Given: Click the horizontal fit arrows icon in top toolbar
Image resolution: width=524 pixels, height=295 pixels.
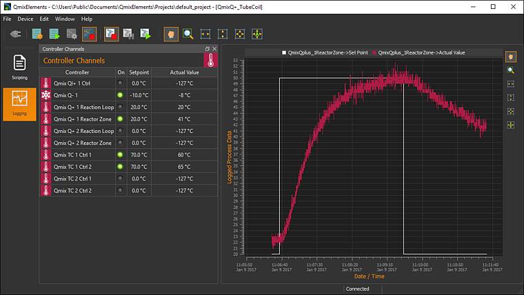Looking at the screenshot, I should pyautogui.click(x=205, y=34).
